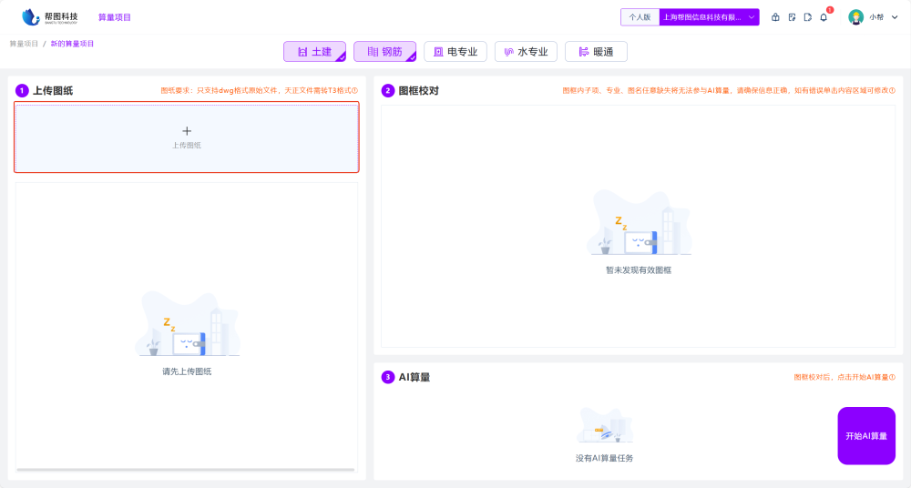This screenshot has width=911, height=488.
Task: Click the 帮图科技 logo
Action: [x=49, y=17]
